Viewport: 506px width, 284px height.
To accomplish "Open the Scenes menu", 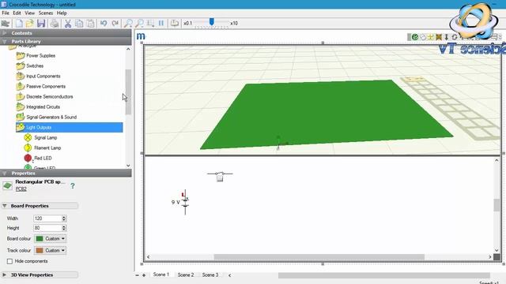I will (x=46, y=13).
